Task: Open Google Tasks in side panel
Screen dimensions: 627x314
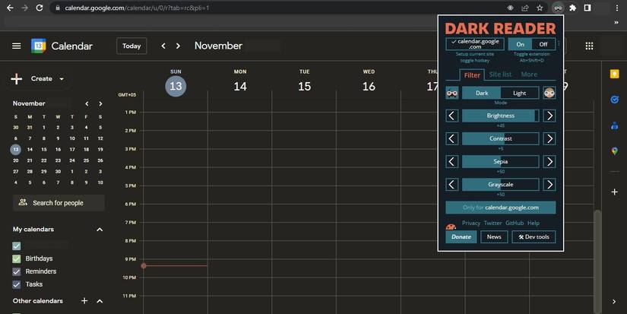Action: (615, 100)
